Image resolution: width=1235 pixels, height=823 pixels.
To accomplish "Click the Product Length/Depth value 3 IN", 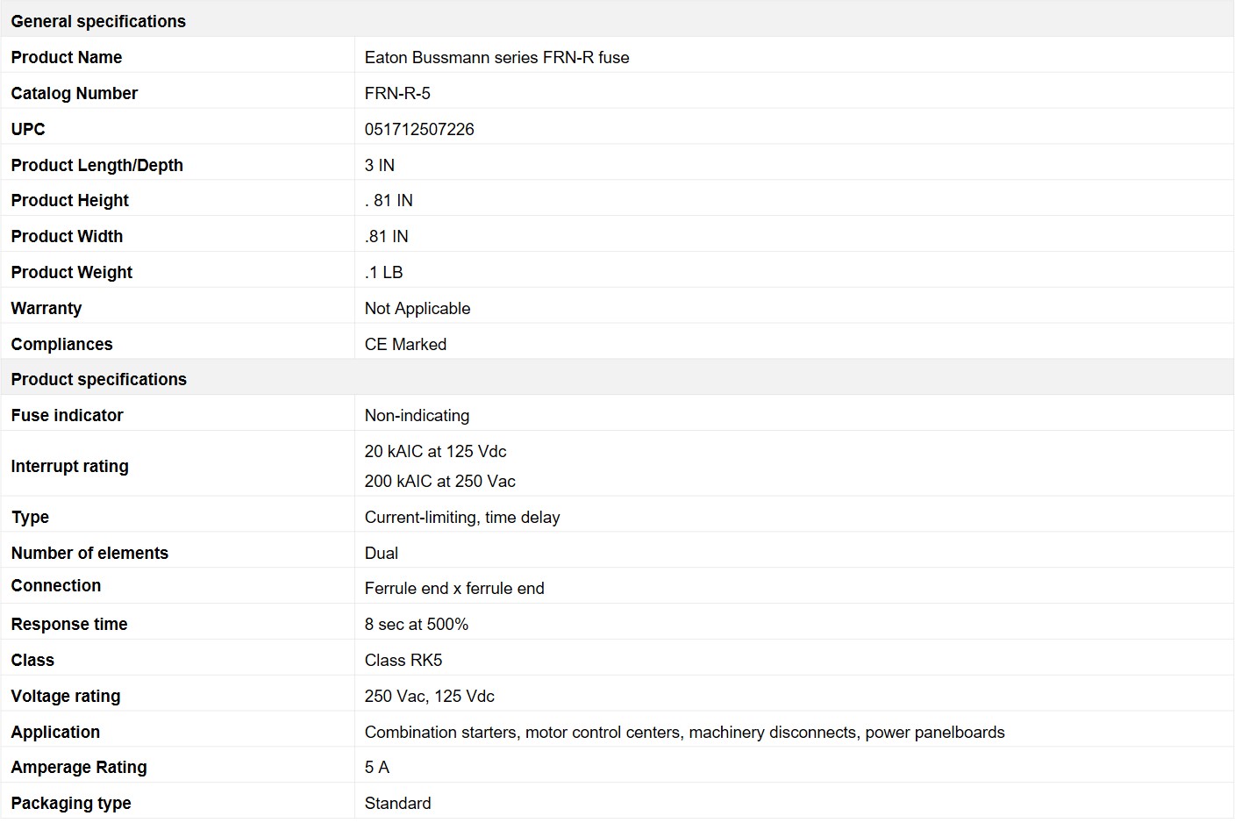I will (x=380, y=165).
